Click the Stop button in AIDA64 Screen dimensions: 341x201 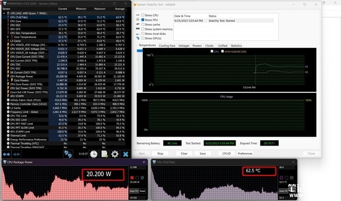[x=160, y=154]
